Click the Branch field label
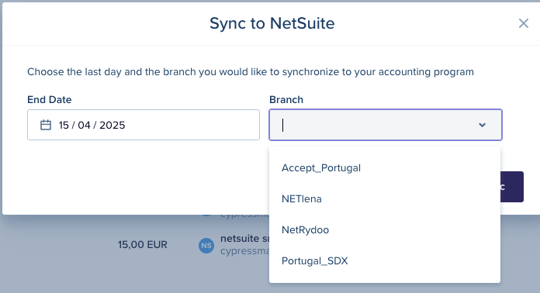The height and width of the screenshot is (293, 540). pyautogui.click(x=286, y=100)
